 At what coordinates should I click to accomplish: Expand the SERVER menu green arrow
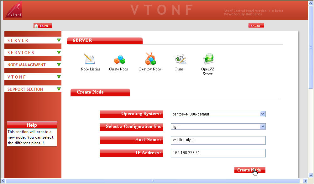pyautogui.click(x=59, y=40)
